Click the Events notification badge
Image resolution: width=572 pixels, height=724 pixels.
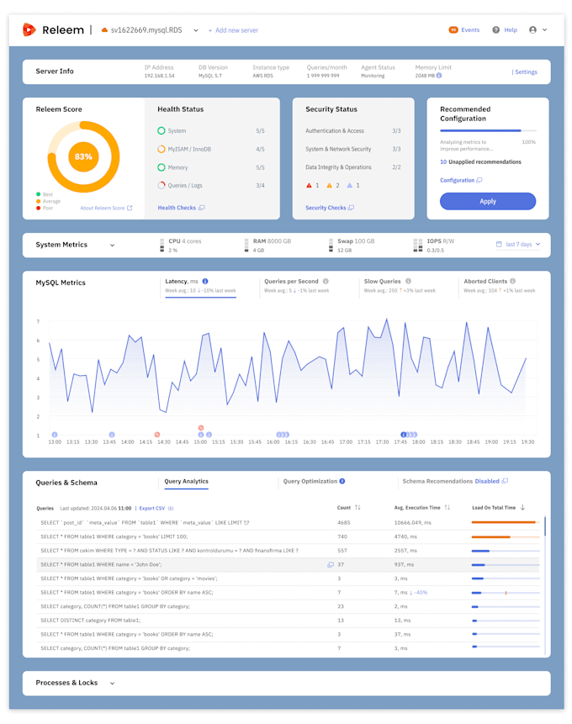[453, 30]
